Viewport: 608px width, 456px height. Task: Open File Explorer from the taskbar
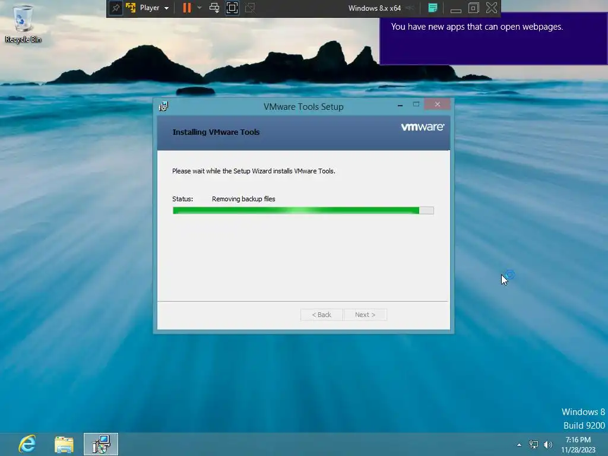point(64,444)
